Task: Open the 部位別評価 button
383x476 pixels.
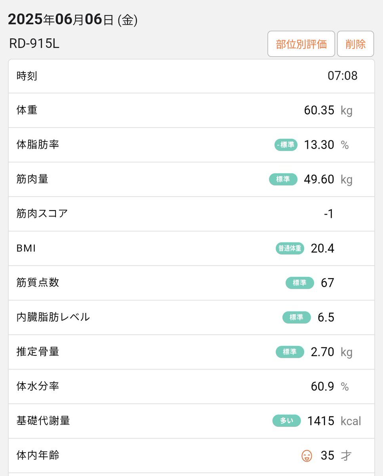Action: 301,44
